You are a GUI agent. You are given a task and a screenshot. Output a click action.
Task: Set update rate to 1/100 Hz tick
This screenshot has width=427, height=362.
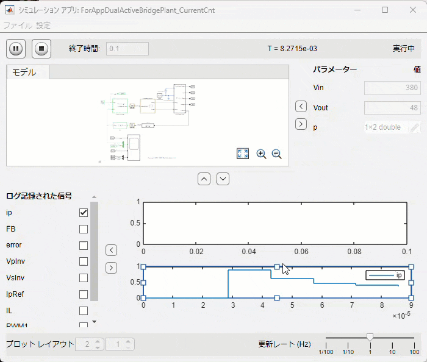tap(326, 346)
